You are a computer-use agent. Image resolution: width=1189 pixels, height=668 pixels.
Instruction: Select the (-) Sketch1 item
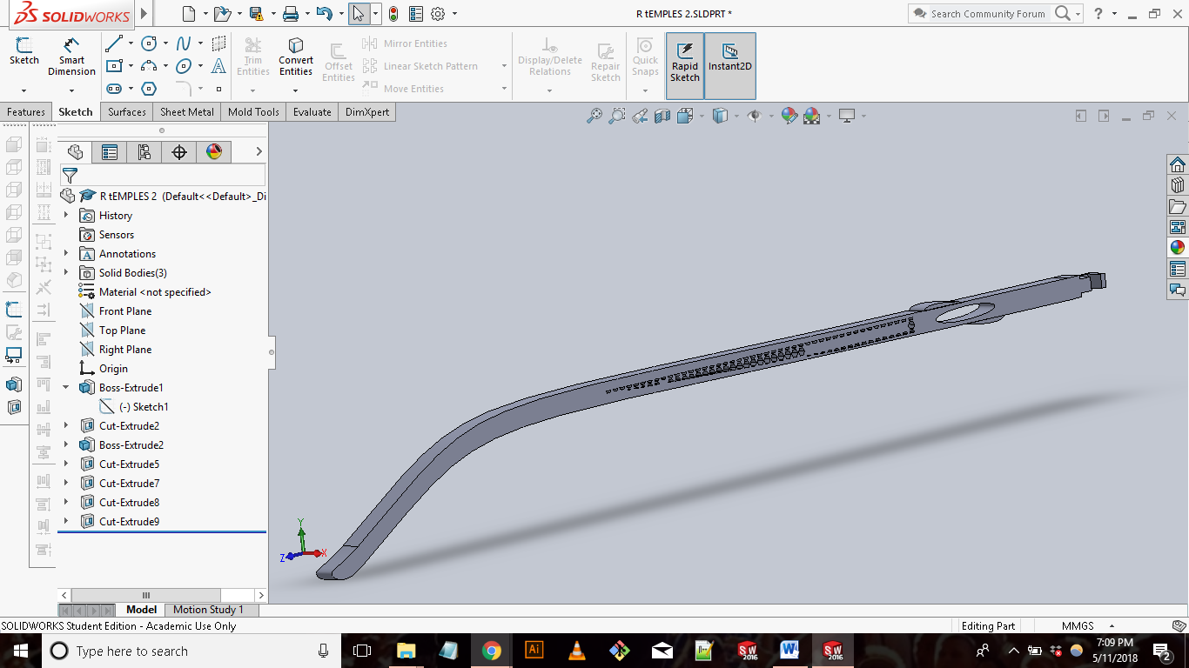pyautogui.click(x=144, y=407)
